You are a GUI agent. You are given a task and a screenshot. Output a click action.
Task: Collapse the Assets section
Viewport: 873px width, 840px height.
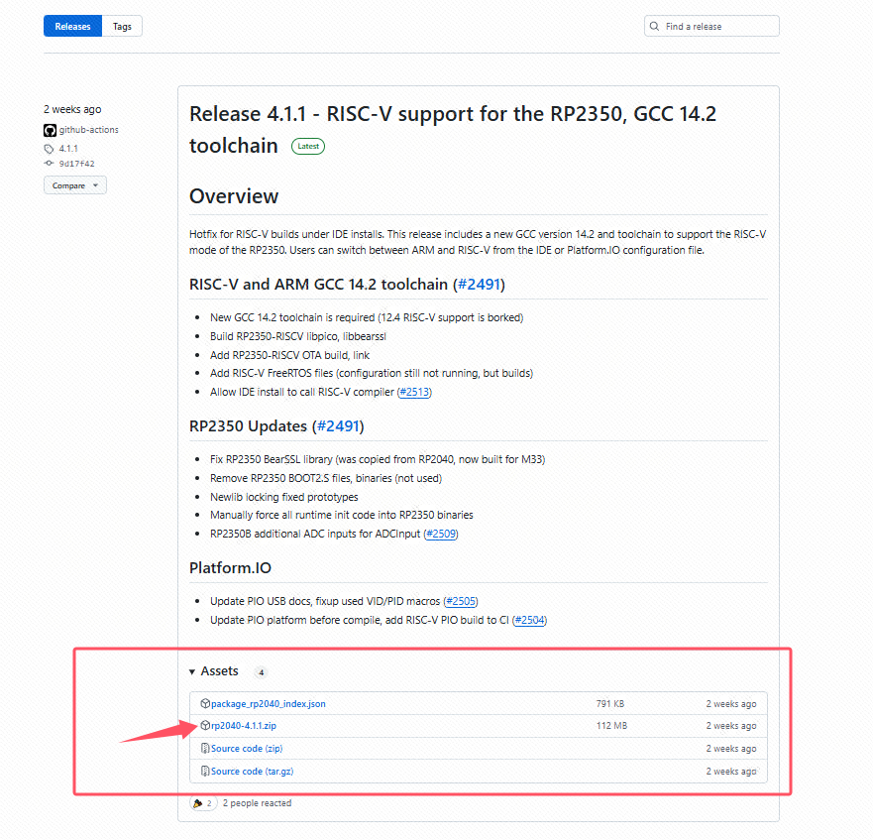[x=192, y=672]
